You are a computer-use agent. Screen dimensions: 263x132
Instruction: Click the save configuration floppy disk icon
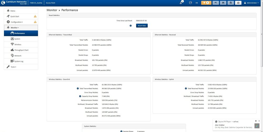224,3
